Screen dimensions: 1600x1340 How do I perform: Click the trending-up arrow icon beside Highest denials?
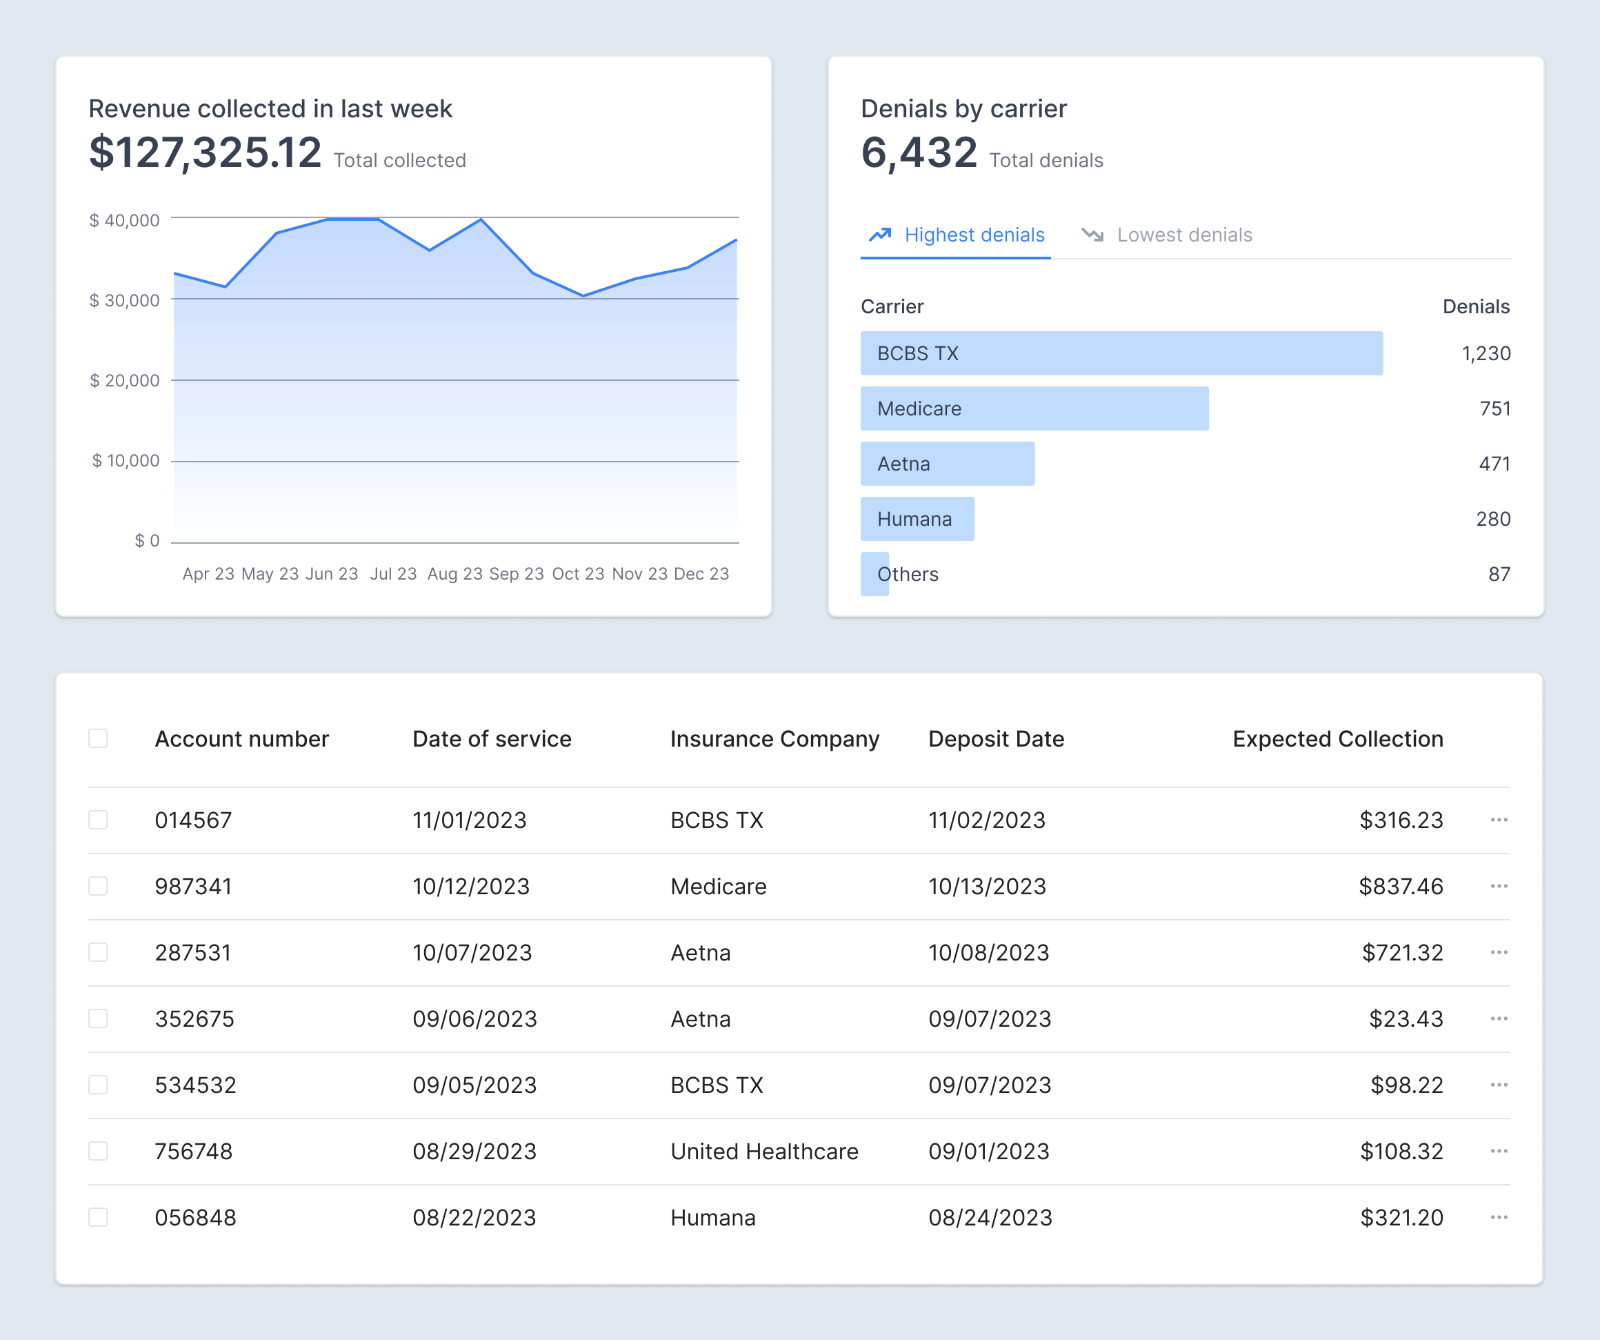(880, 235)
